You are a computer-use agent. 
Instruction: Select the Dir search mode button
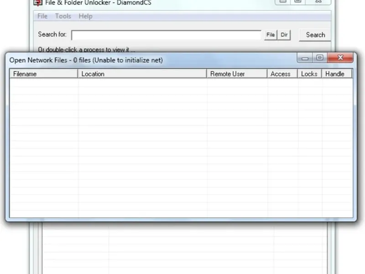pyautogui.click(x=284, y=35)
